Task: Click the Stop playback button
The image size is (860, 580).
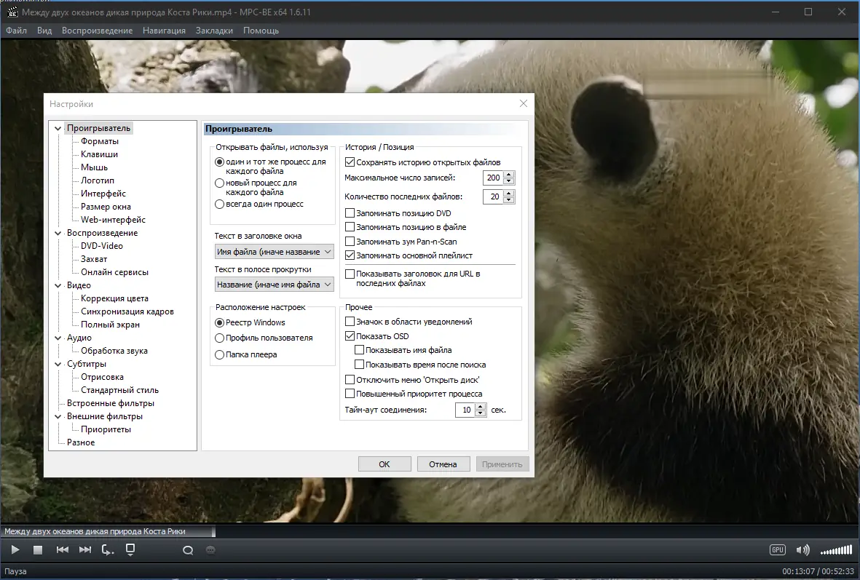Action: pyautogui.click(x=38, y=550)
